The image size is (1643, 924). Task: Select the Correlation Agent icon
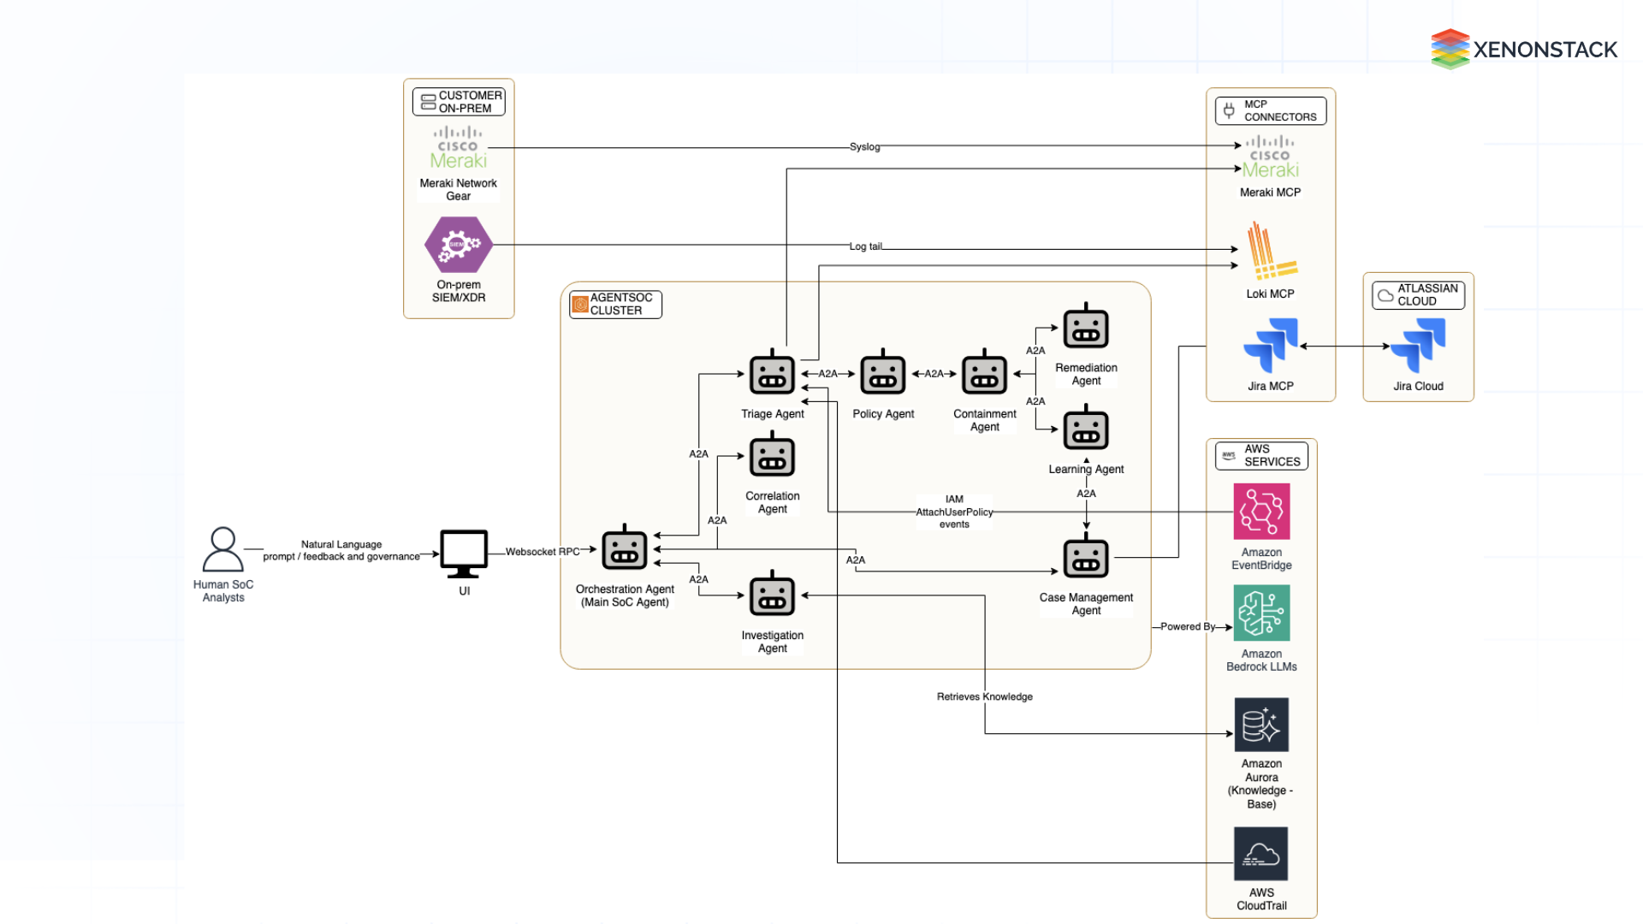(x=772, y=456)
